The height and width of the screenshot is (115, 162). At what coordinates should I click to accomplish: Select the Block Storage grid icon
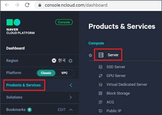pos(100,93)
